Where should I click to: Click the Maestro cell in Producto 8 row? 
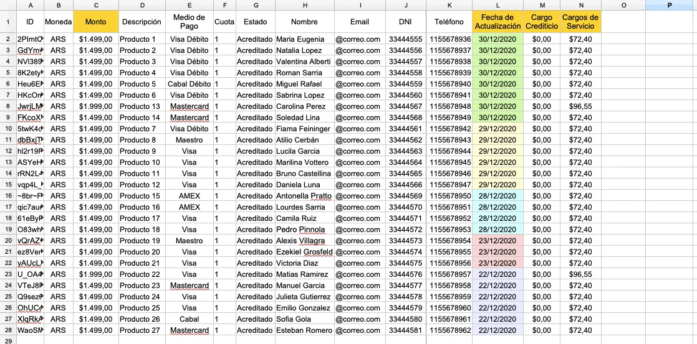pos(189,140)
